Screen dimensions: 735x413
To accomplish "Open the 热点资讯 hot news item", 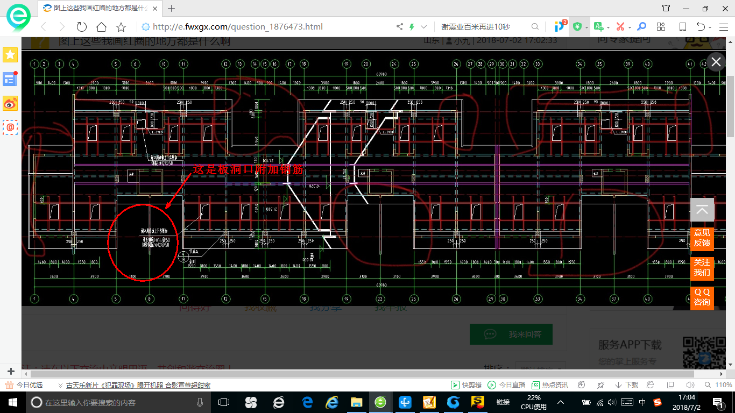I will point(550,385).
